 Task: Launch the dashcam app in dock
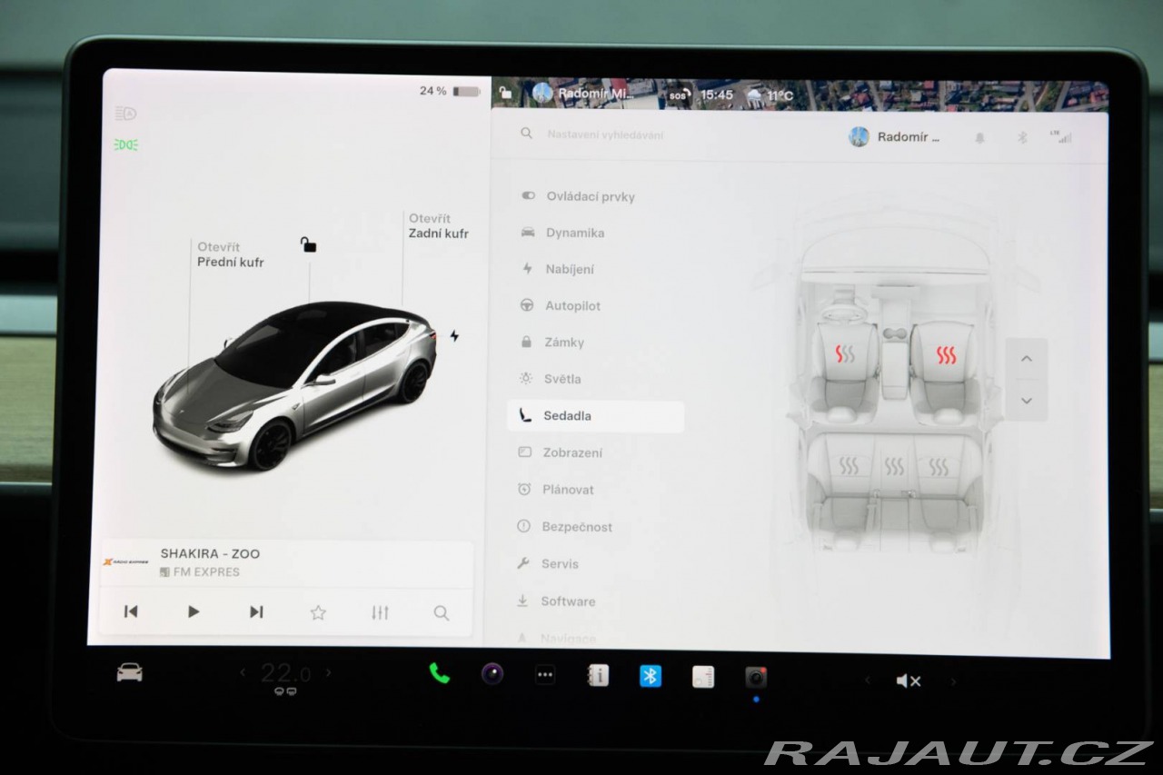click(x=756, y=677)
